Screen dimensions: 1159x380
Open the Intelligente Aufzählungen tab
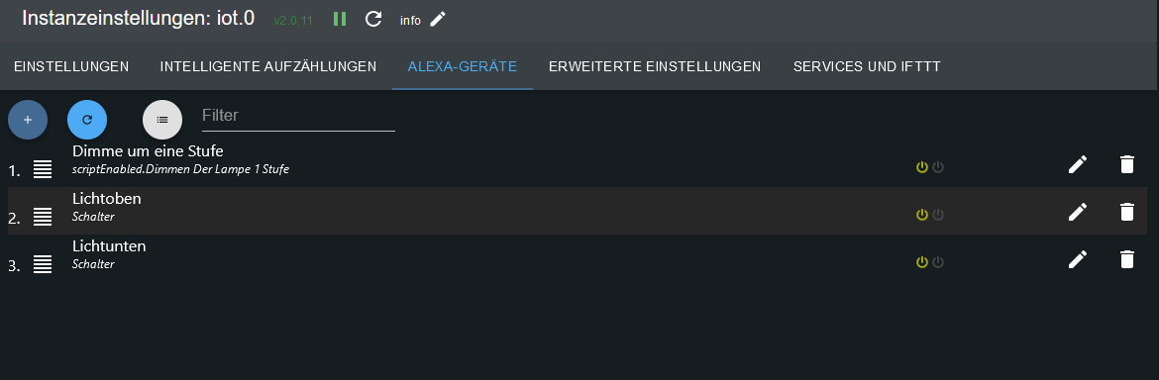(x=268, y=66)
